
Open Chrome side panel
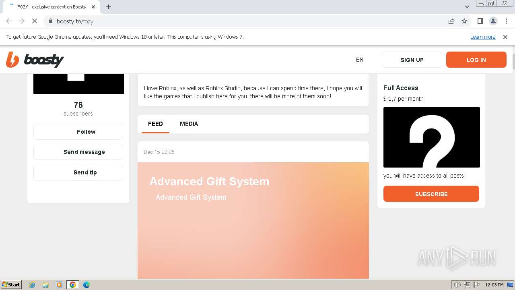pyautogui.click(x=480, y=21)
